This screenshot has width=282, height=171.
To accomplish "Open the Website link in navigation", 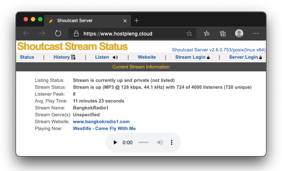I will (147, 57).
